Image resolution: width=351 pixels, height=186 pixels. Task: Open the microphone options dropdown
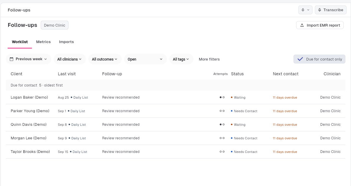[305, 10]
